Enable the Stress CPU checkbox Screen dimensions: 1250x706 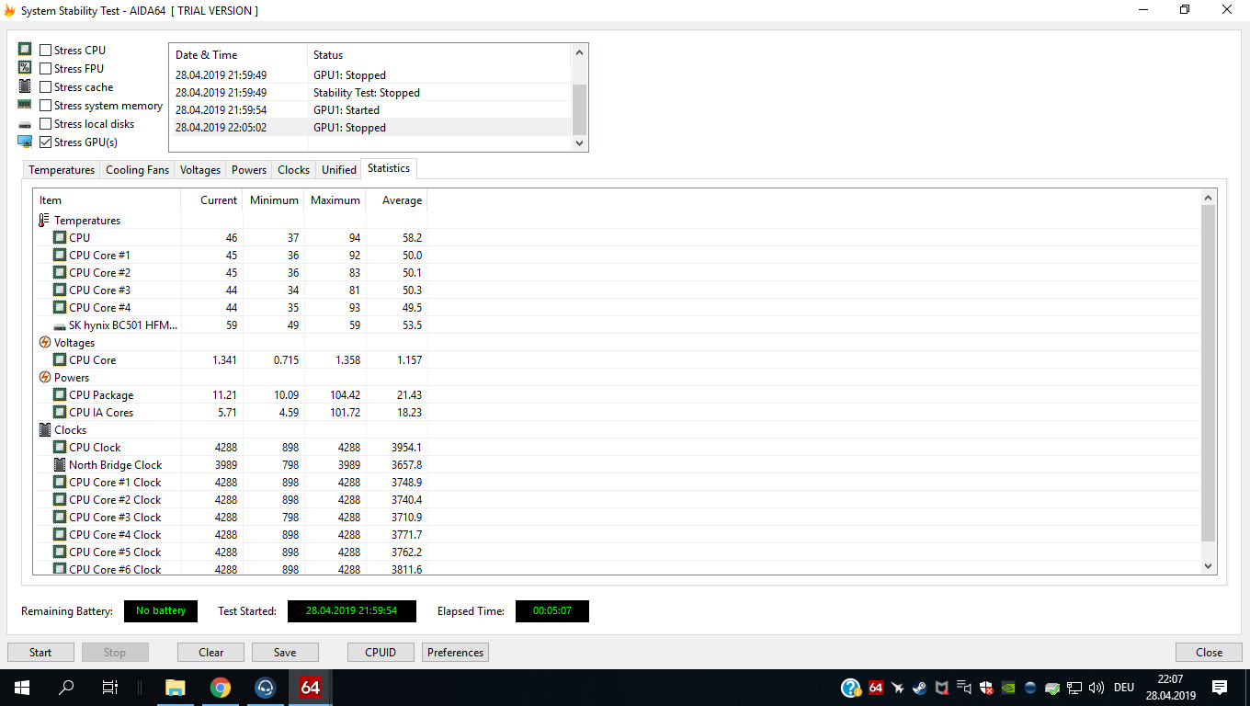point(46,51)
